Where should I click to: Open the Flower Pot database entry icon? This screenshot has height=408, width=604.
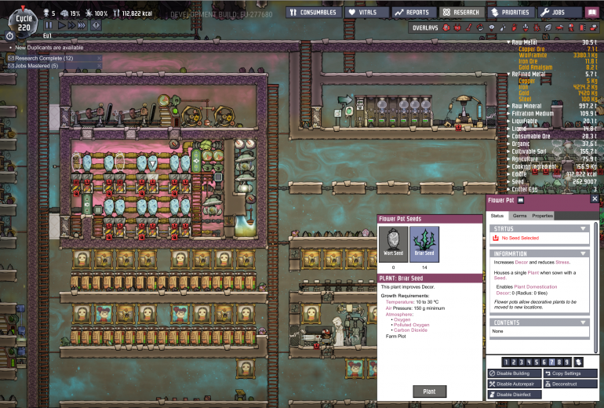(x=520, y=200)
